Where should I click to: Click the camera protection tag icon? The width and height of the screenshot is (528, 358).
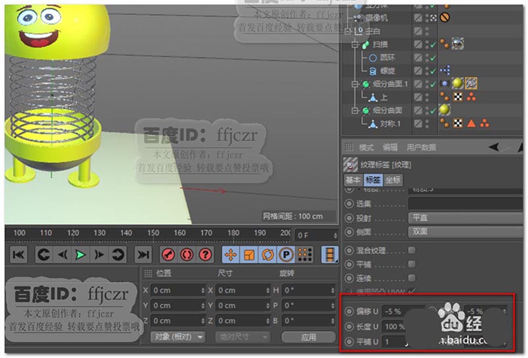(x=445, y=17)
